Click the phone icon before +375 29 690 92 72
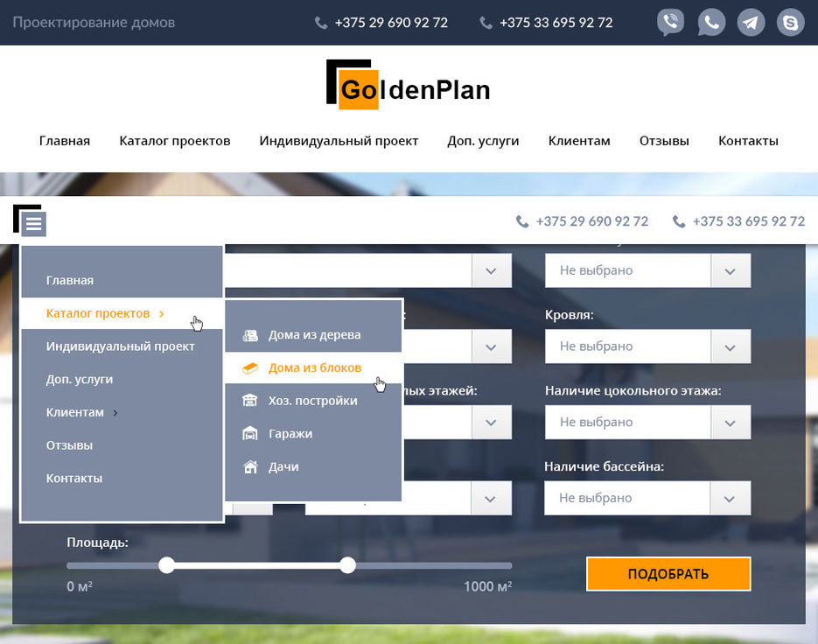The width and height of the screenshot is (818, 644). [x=320, y=23]
